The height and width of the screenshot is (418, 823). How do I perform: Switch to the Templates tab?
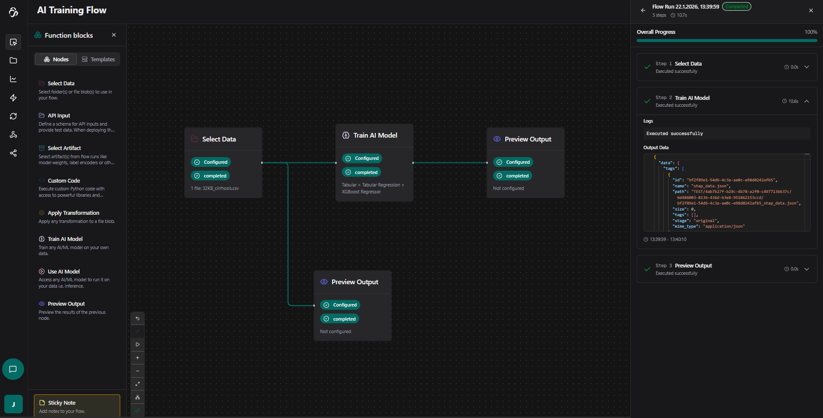point(98,60)
